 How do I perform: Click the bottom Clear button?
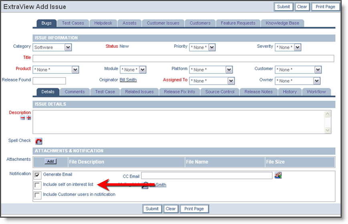(x=171, y=209)
